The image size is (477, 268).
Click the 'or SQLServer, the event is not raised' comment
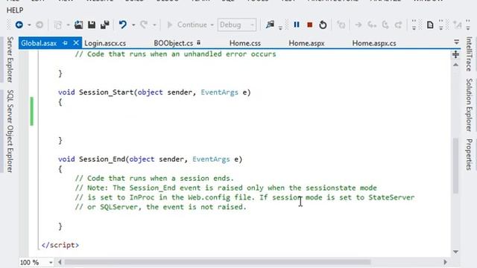pyautogui.click(x=161, y=207)
